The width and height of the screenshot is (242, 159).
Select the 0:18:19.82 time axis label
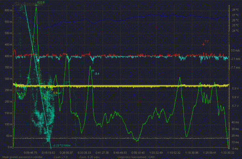coord(48,153)
